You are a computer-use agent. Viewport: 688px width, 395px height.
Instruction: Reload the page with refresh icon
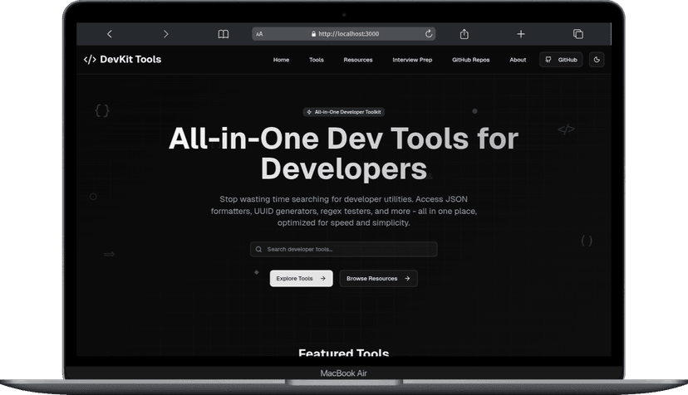click(429, 34)
